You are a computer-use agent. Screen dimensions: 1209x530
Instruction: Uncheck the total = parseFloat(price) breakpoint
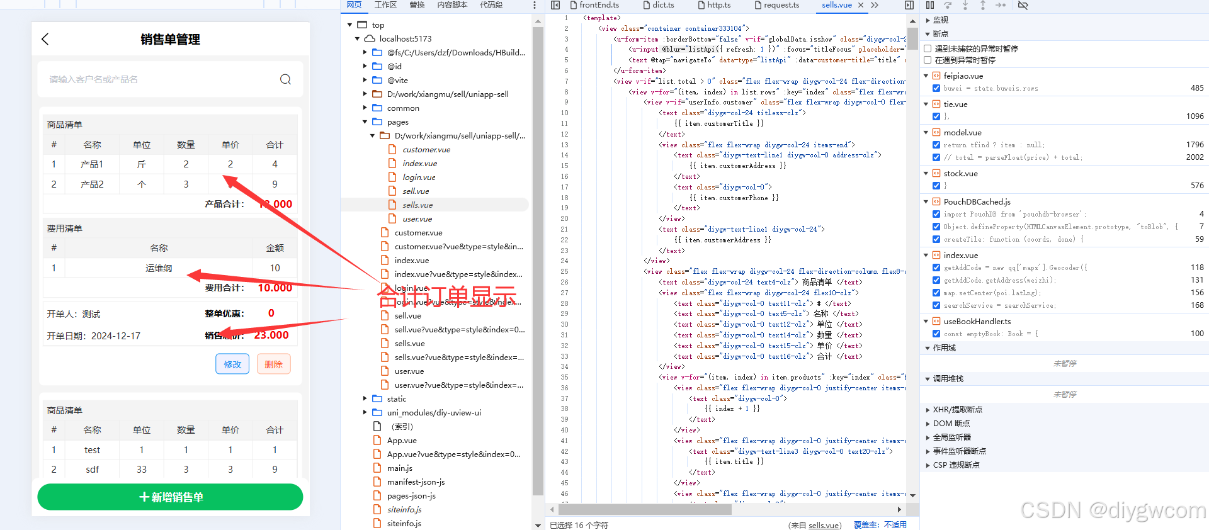(x=936, y=157)
